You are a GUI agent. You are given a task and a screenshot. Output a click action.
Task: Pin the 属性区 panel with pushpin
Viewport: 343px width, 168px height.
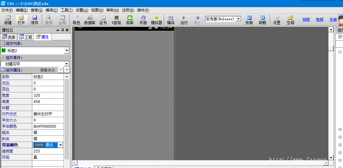[x=62, y=30]
